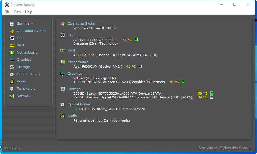Open the Network section from sidebar
Screen dimensions: 257x154
tap(23, 96)
